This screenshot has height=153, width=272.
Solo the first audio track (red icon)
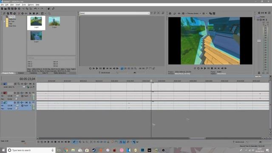[x=30, y=93]
